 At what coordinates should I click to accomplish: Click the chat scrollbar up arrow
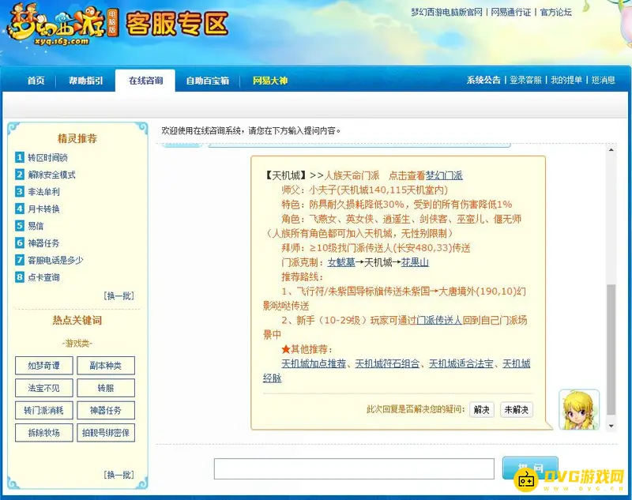[x=611, y=150]
